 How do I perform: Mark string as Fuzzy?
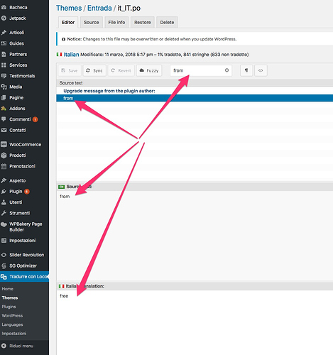149,70
